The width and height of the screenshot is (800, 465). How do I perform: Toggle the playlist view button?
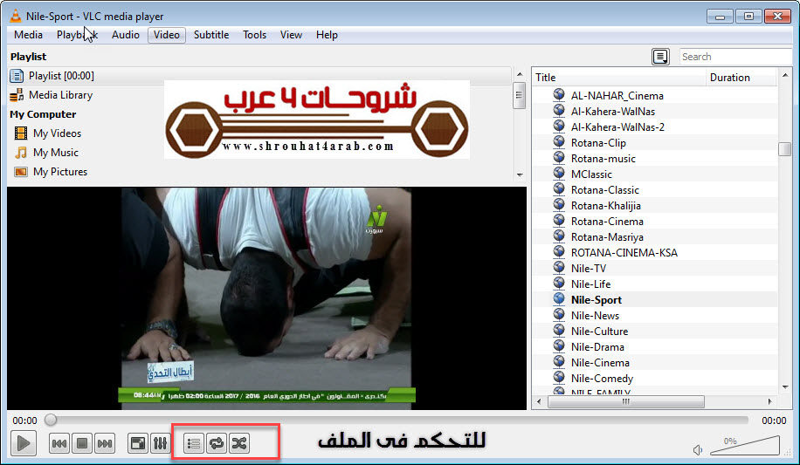tap(193, 443)
